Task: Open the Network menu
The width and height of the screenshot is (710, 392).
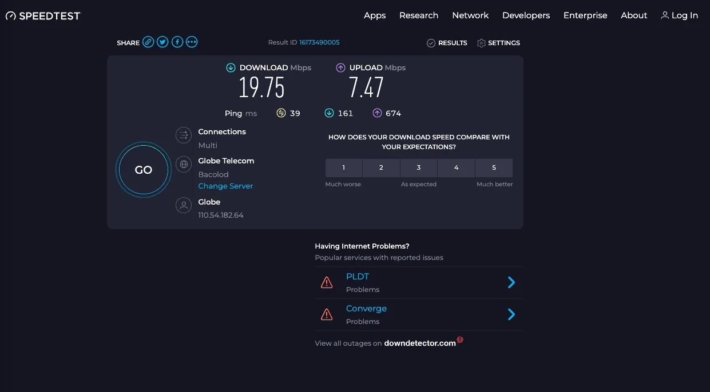Action: tap(470, 15)
